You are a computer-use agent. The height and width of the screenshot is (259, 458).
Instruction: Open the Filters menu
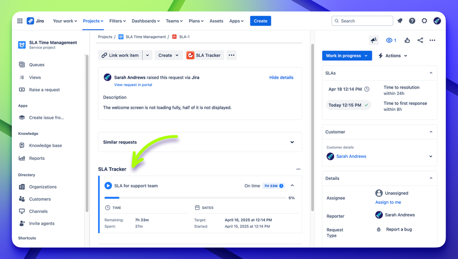pos(117,21)
